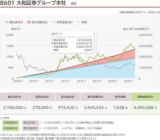Click the 2017/11 tooltip header
Image resolution: width=160 pixels, height=140 pixels.
point(57,34)
